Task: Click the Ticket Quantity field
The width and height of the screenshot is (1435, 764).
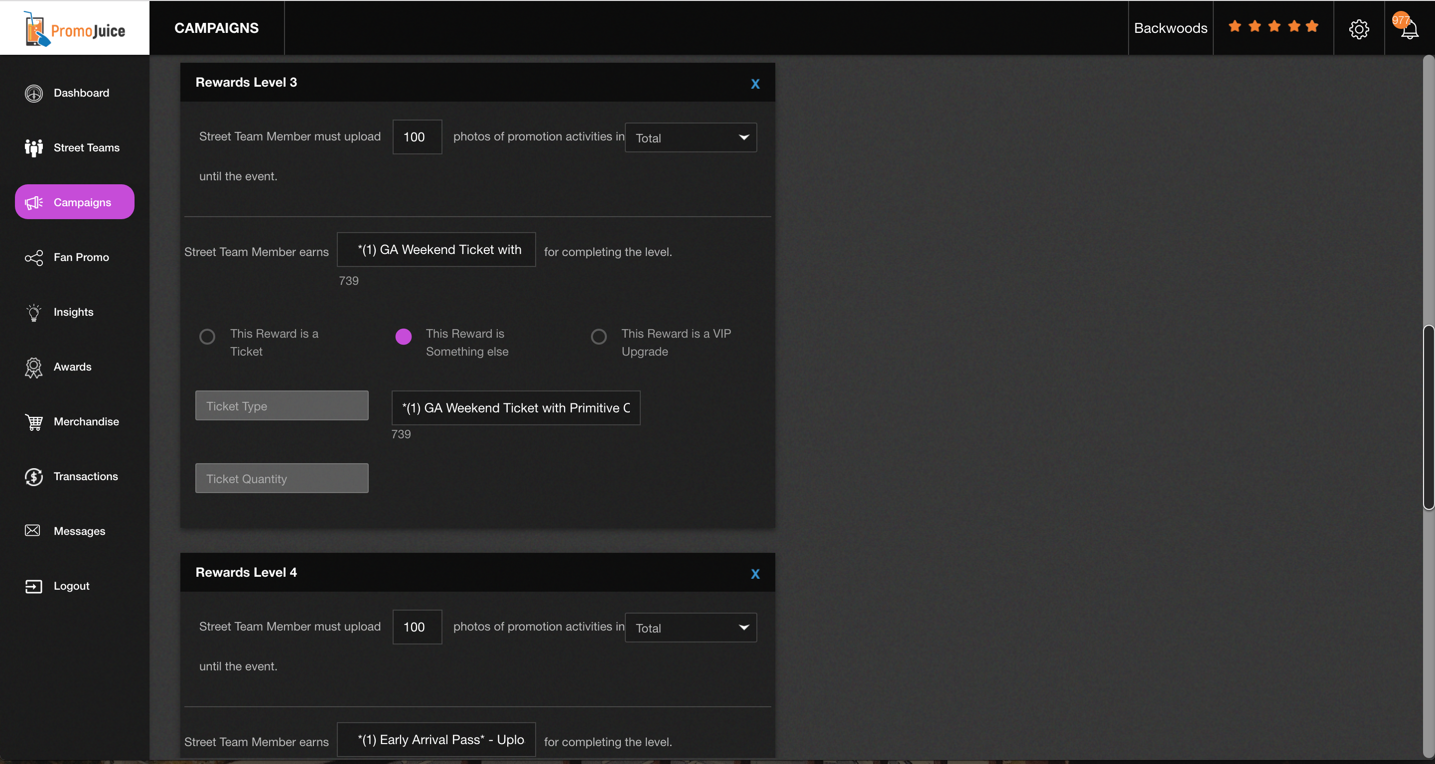Action: click(282, 478)
